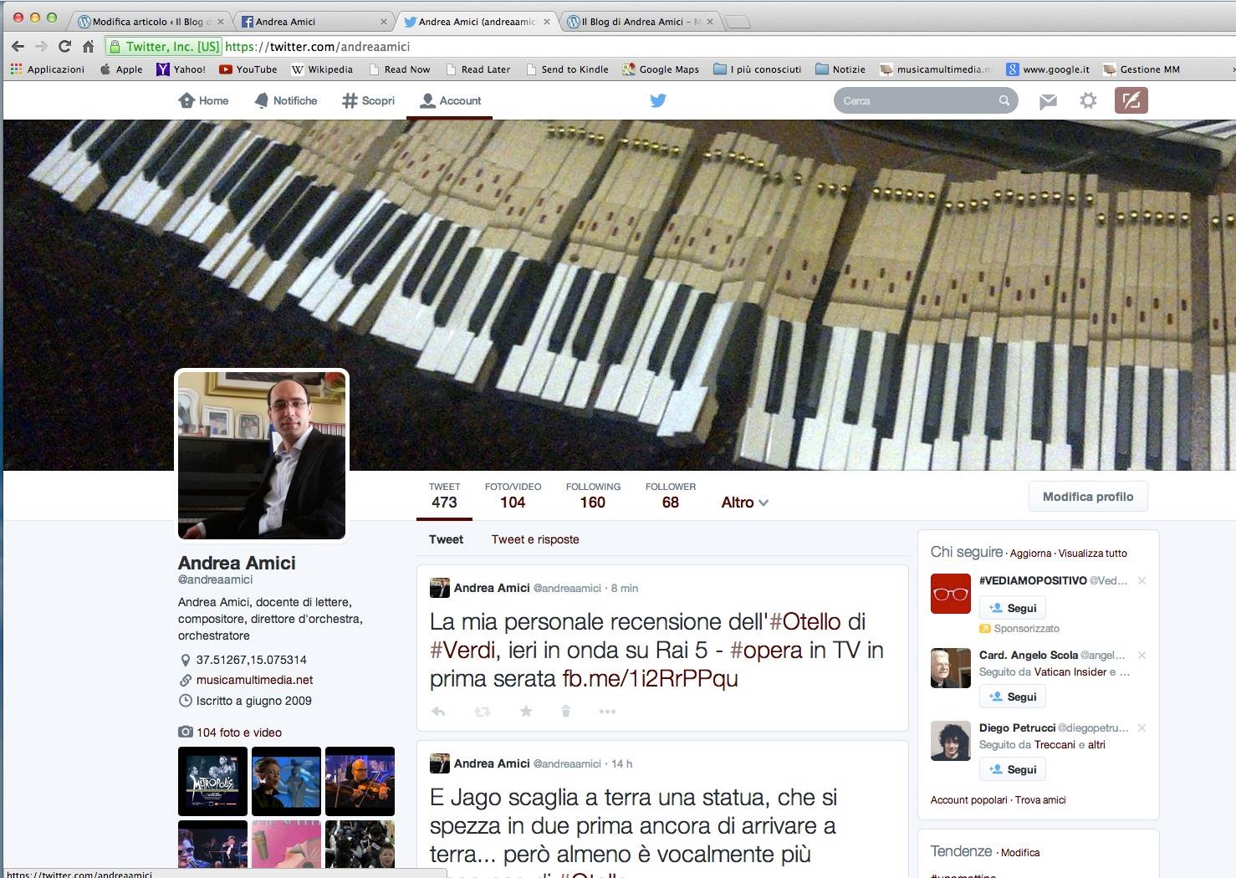Click the search magnifier icon
The width and height of the screenshot is (1236, 878).
coord(1004,100)
